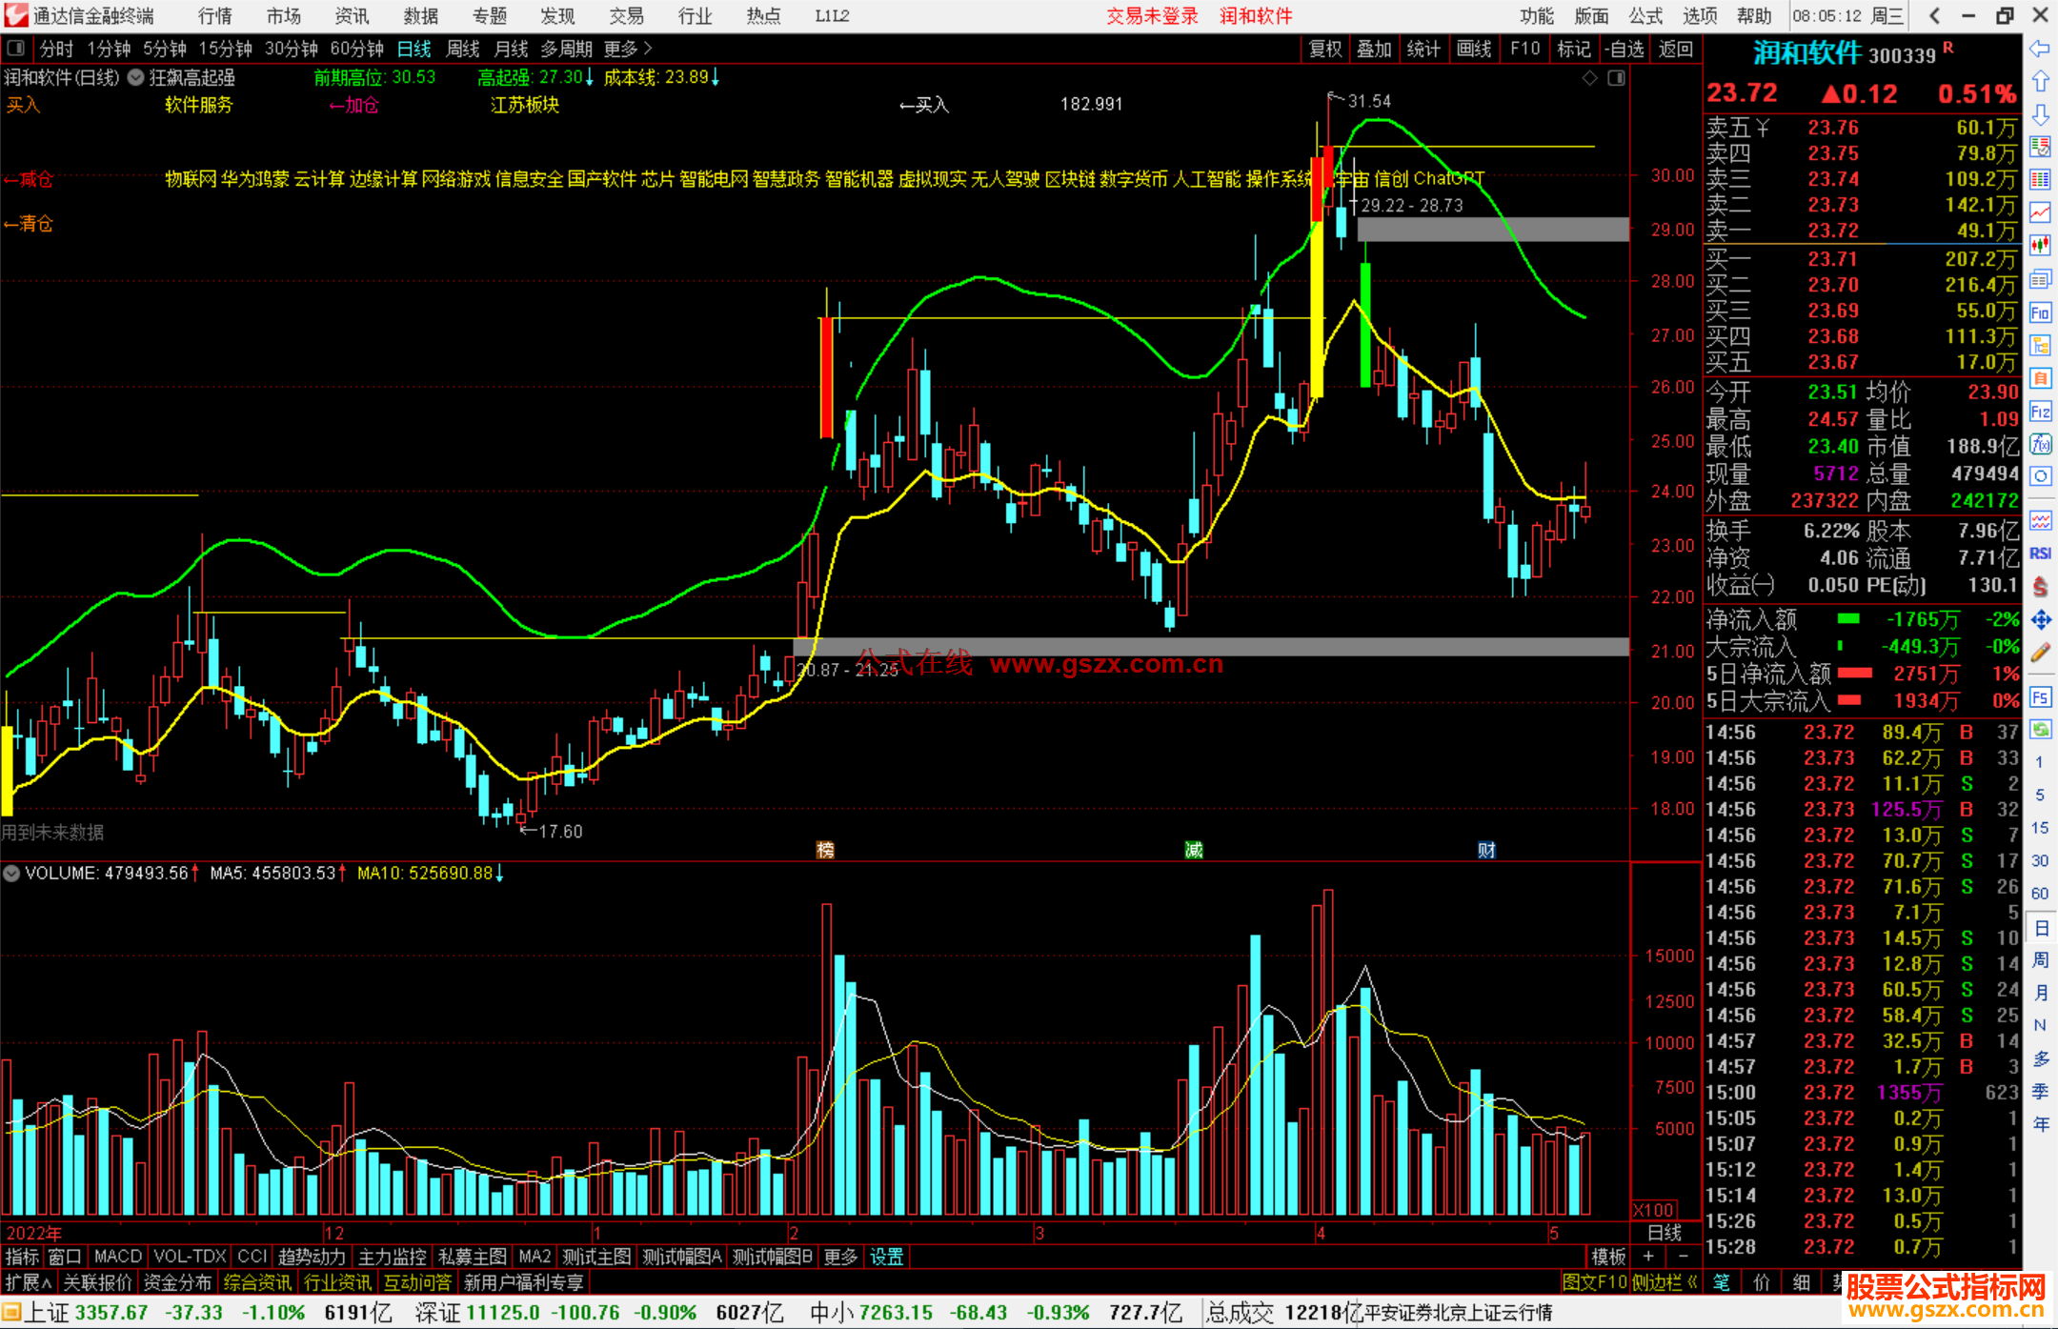
Task: Select the 周线 weekly period option
Action: pyautogui.click(x=463, y=48)
